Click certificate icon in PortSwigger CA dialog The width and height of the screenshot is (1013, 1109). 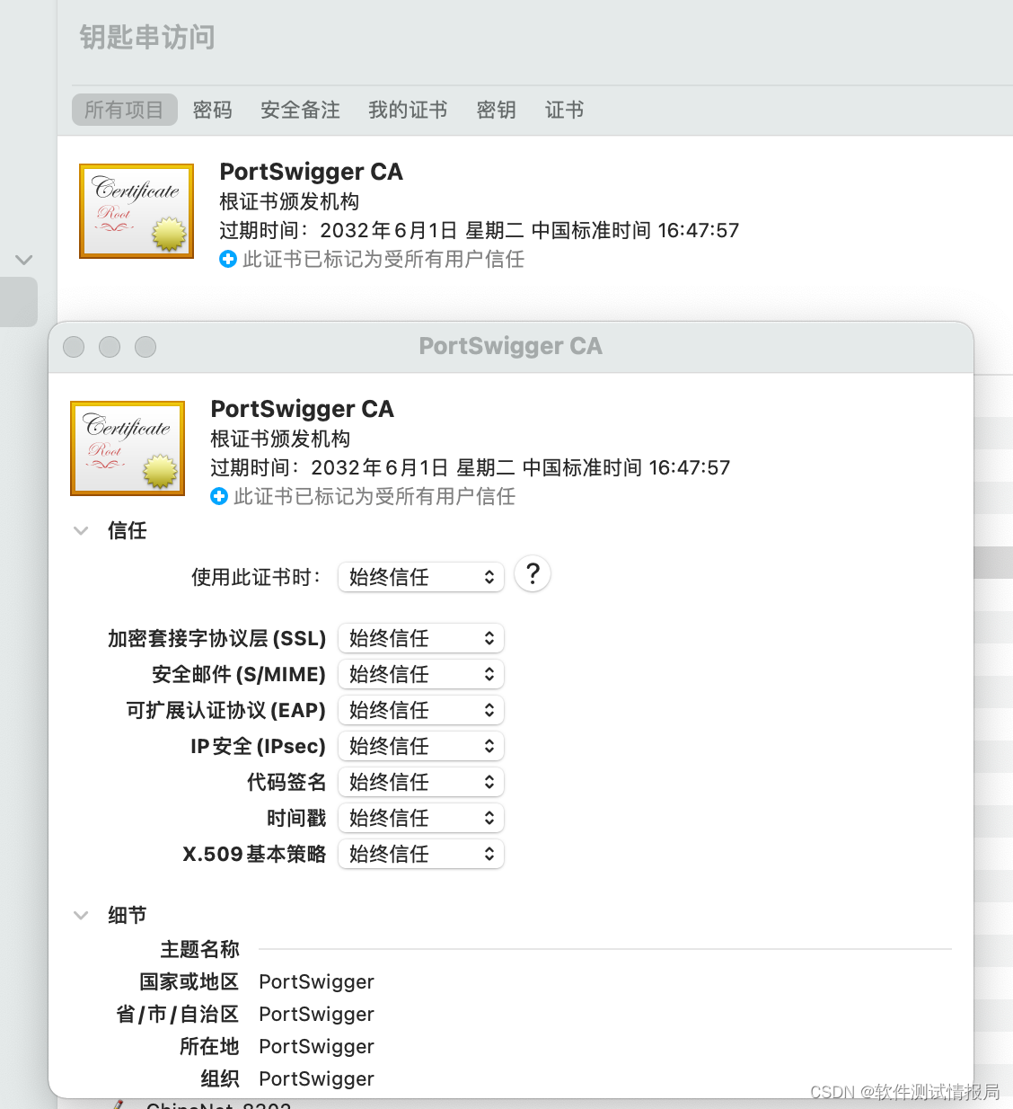pos(128,448)
